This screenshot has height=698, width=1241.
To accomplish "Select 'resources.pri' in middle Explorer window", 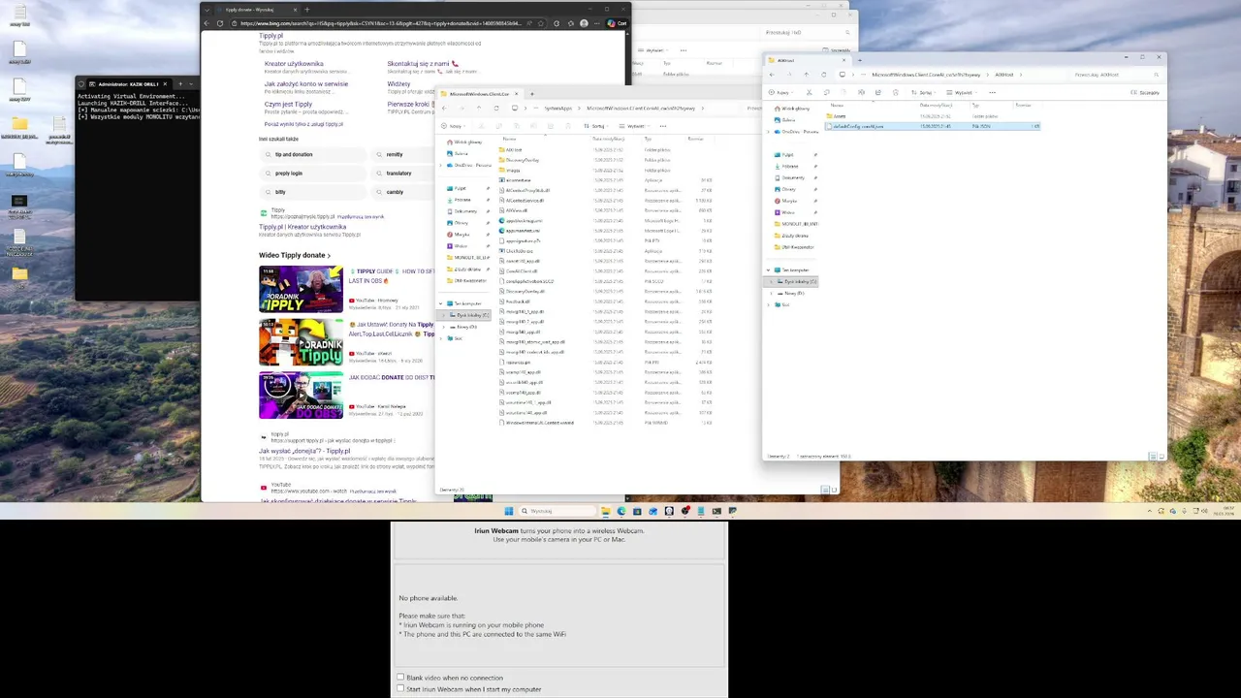I will (519, 363).
